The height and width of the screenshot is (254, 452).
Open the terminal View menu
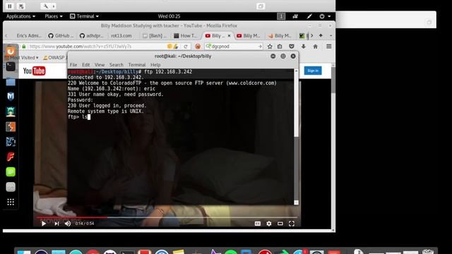tap(100, 65)
